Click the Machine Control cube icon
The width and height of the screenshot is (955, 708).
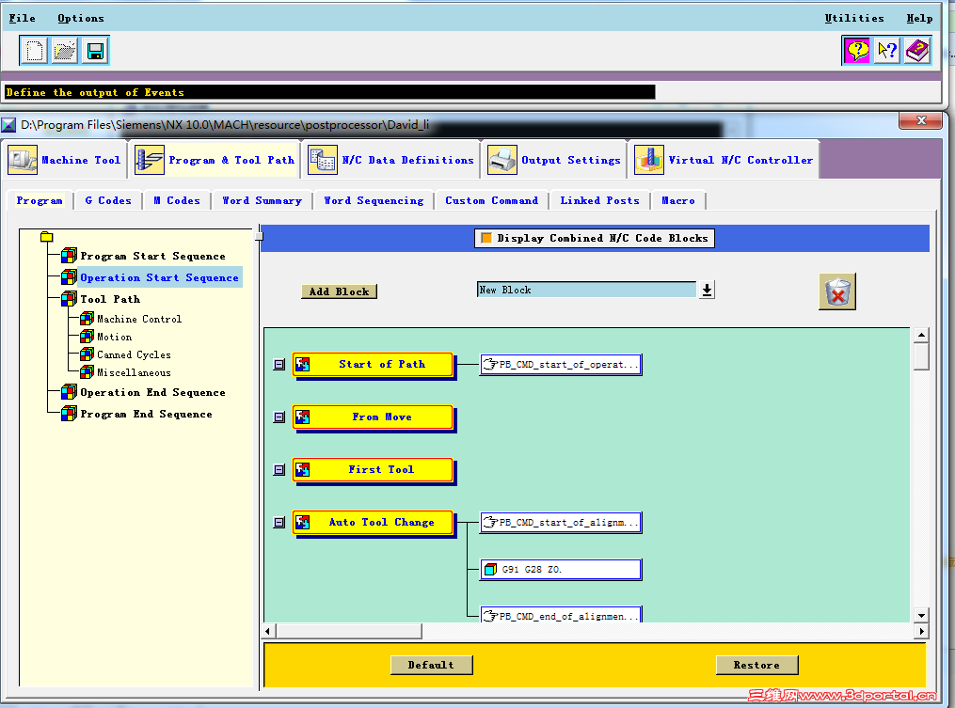click(88, 319)
